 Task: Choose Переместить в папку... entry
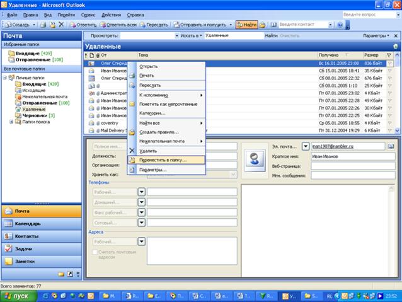(166, 160)
